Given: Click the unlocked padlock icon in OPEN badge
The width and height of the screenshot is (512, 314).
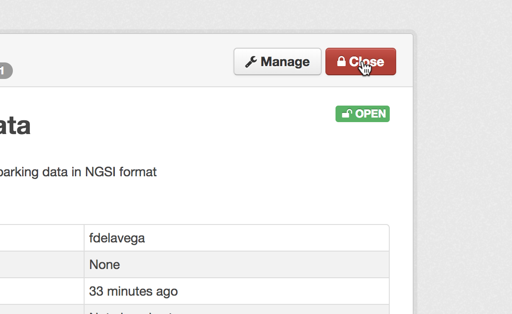Looking at the screenshot, I should [x=347, y=113].
